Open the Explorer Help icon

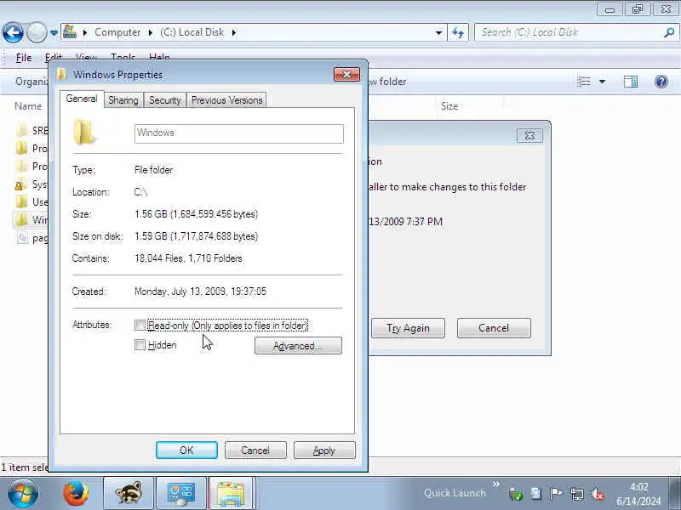(661, 82)
